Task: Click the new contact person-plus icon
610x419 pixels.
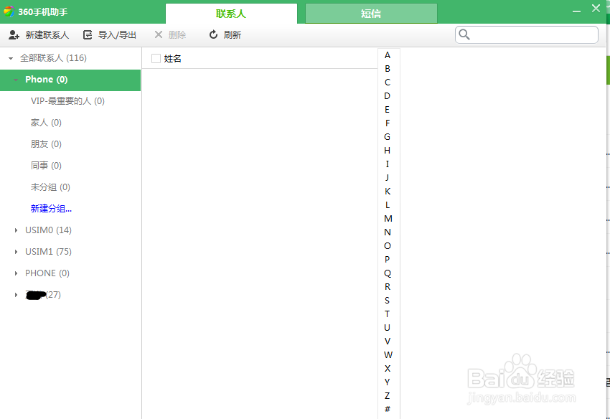Action: pos(14,35)
